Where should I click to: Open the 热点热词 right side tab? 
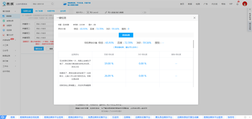[250, 16]
